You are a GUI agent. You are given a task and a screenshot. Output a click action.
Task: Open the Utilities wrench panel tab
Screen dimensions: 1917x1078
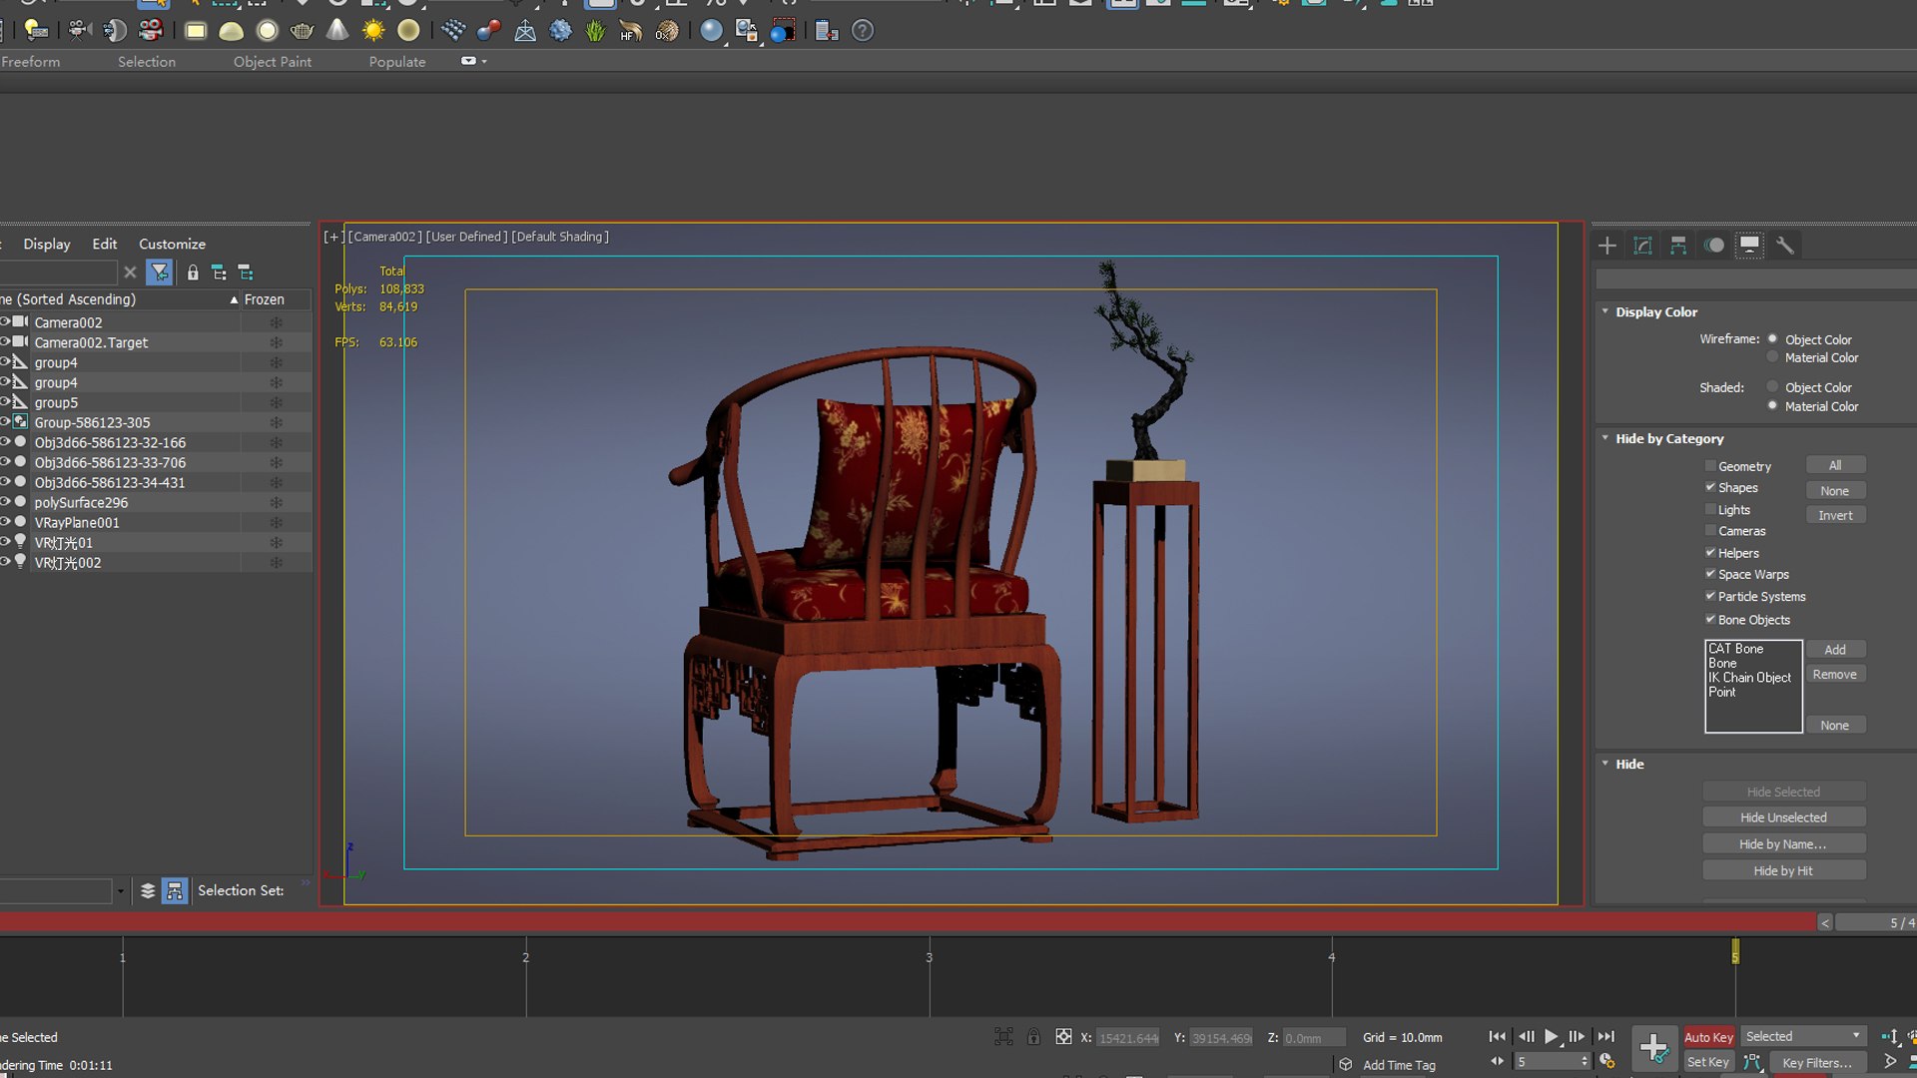click(x=1785, y=246)
